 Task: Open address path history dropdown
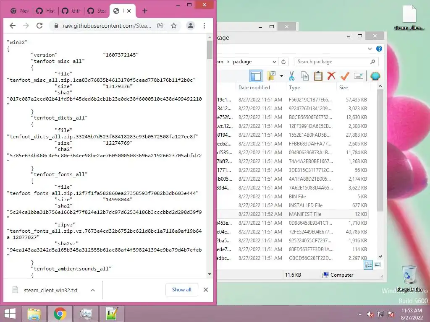coord(274,62)
